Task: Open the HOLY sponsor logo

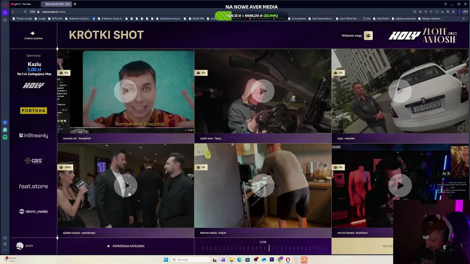Action: pyautogui.click(x=33, y=85)
